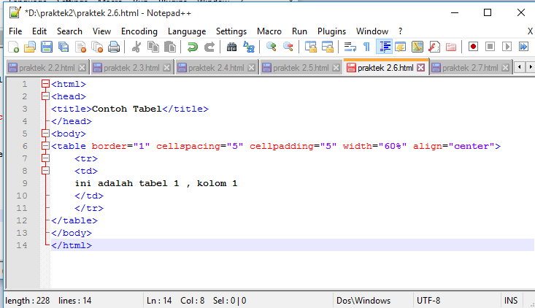Viewport: 535px width, 308px height.
Task: Toggle word wrap
Action: pos(350,47)
